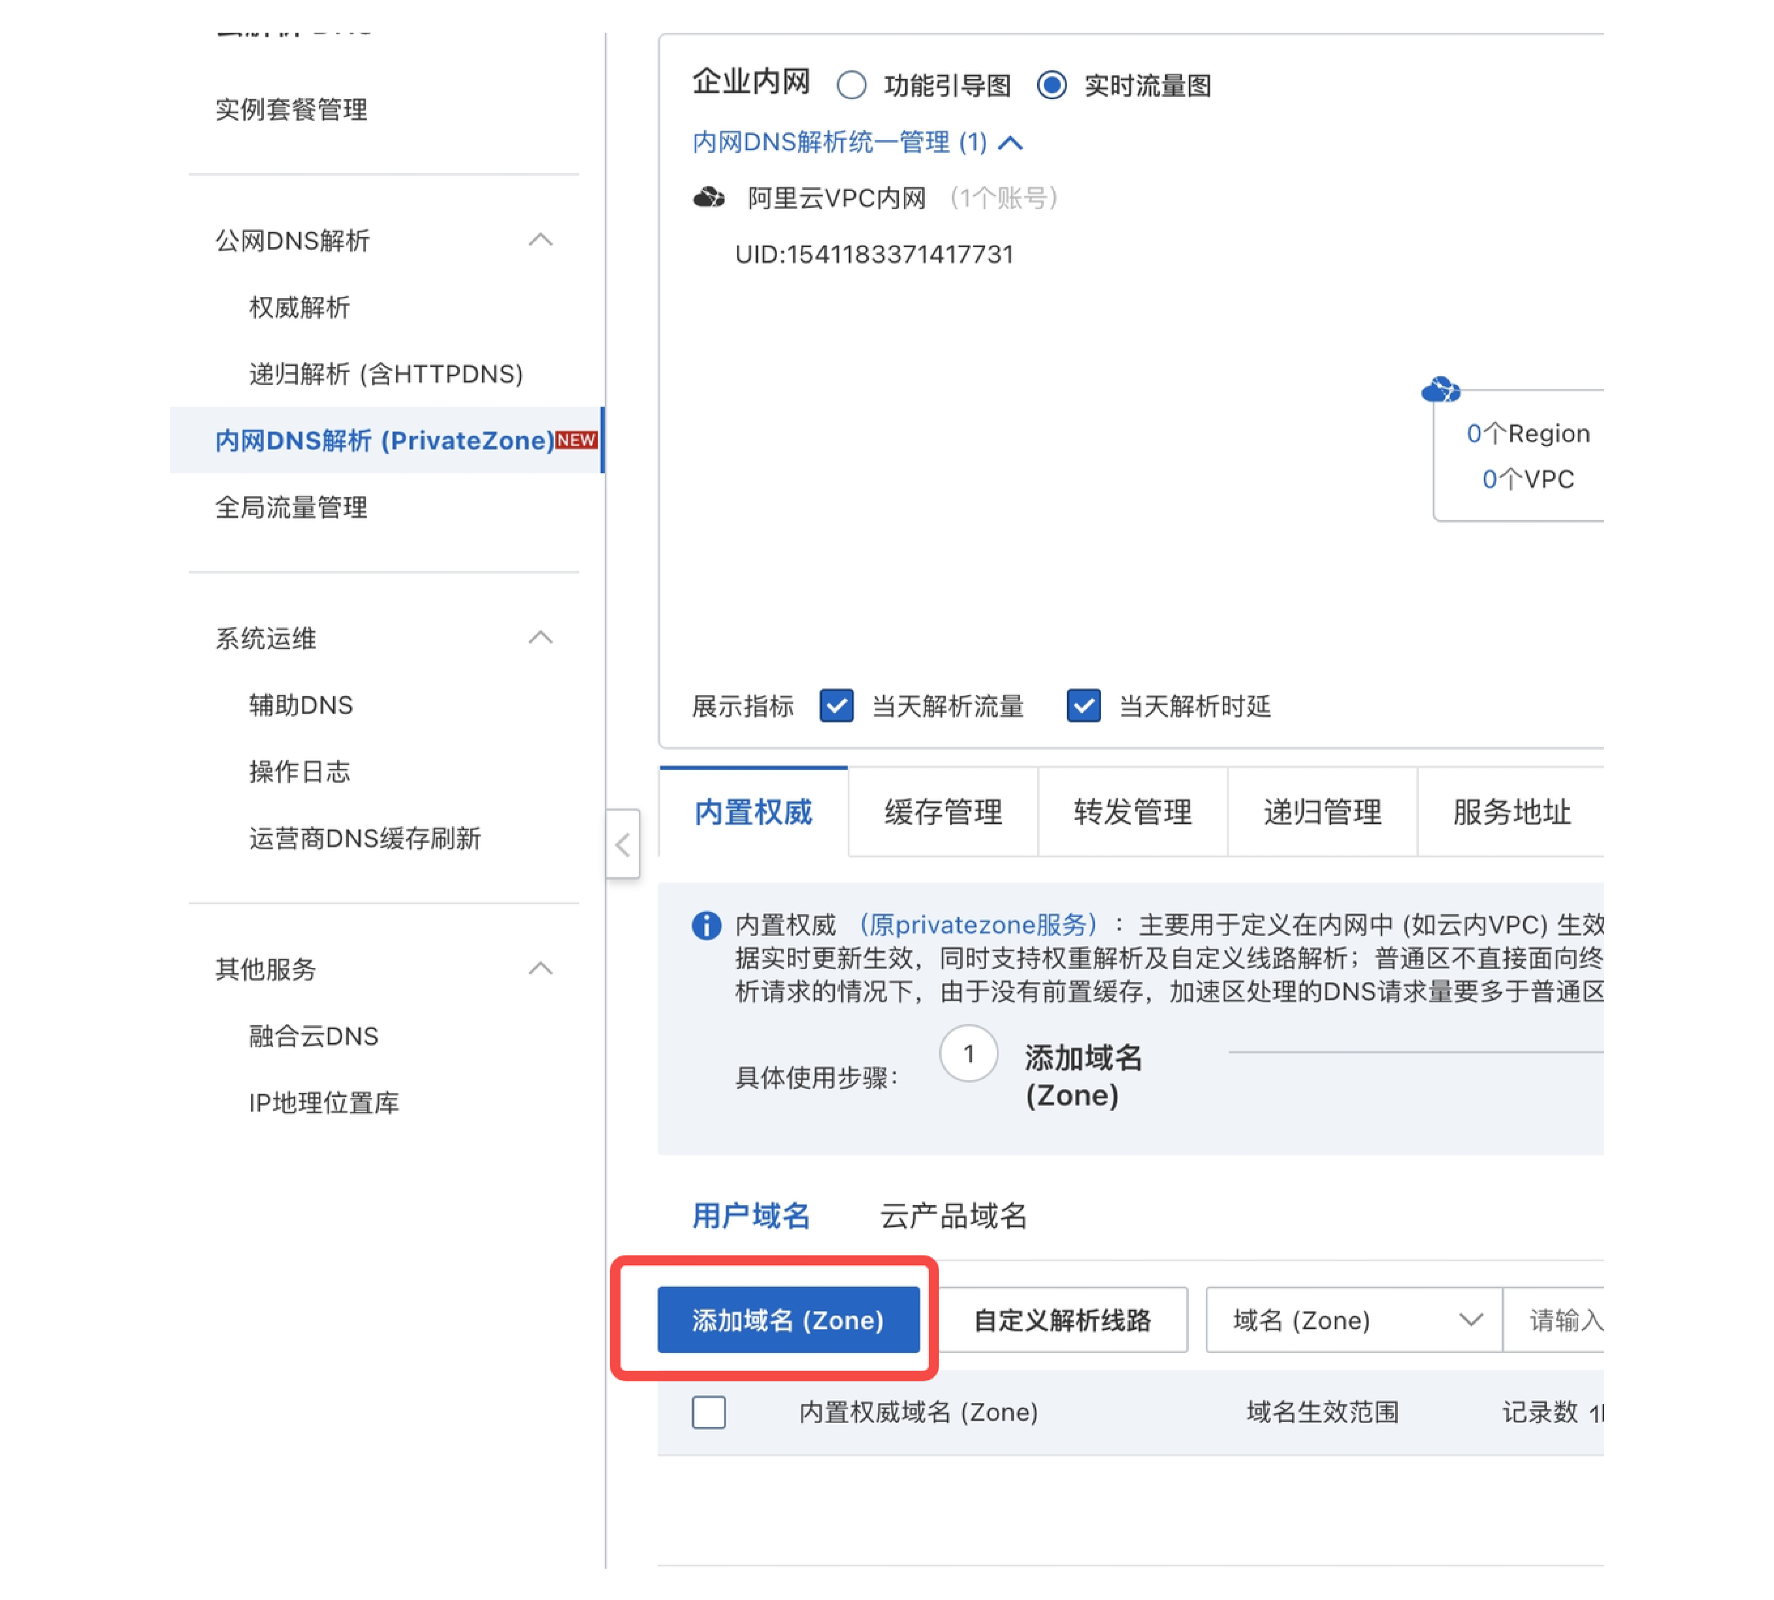Click the 自定义解析线路 button
This screenshot has height=1600, width=1774.
1062,1319
